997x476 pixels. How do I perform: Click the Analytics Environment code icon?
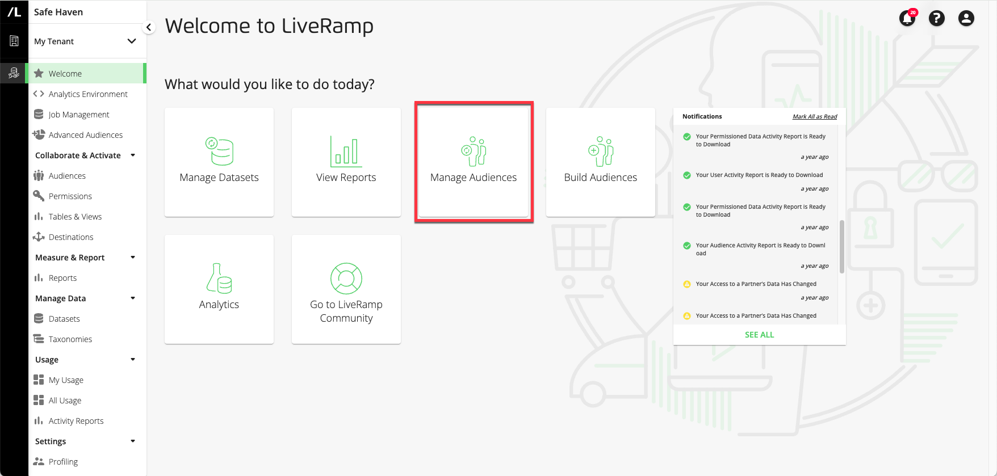39,94
